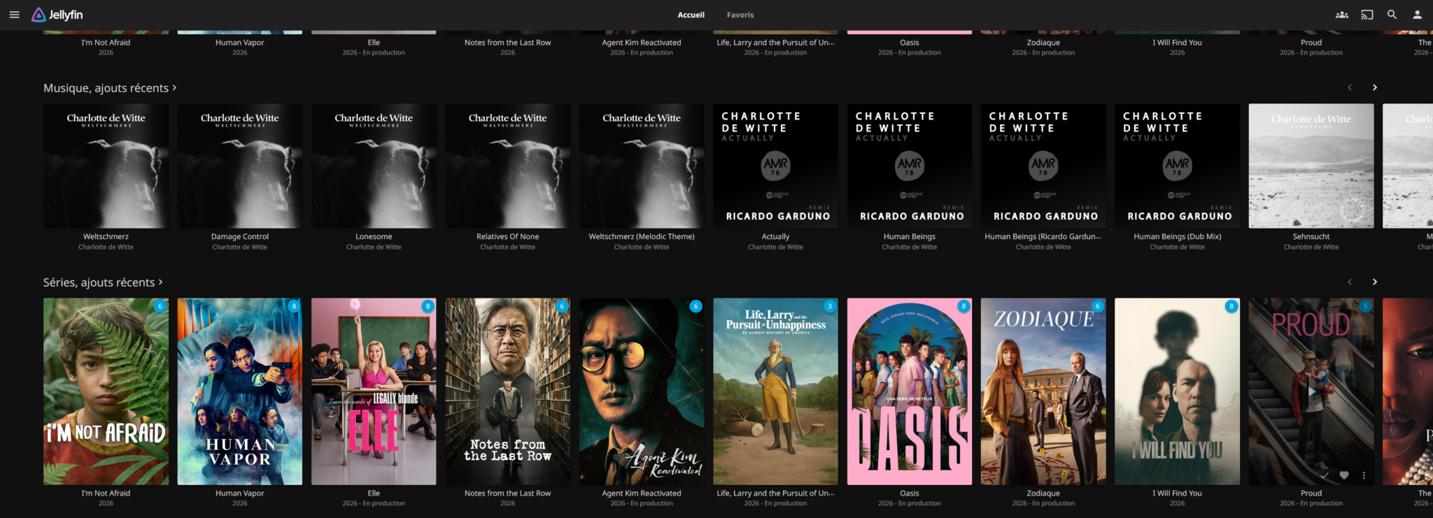Open more options on Proud card
1433x518 pixels.
[x=1364, y=475]
